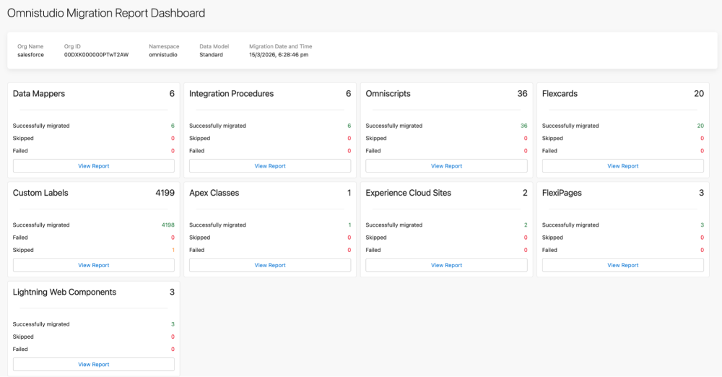Click the Apex Classes card heading
Viewport: 722px width, 377px height.
tap(214, 193)
